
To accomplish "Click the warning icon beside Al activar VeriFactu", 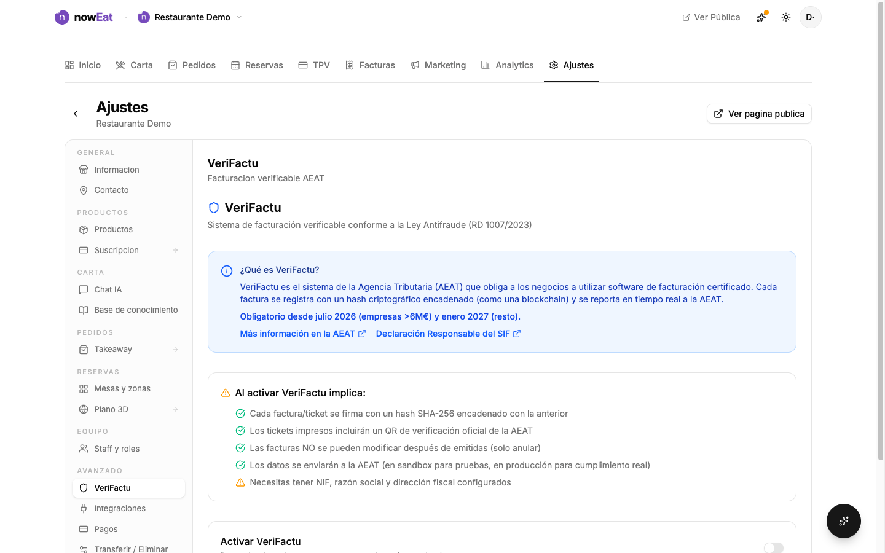I will pyautogui.click(x=226, y=393).
